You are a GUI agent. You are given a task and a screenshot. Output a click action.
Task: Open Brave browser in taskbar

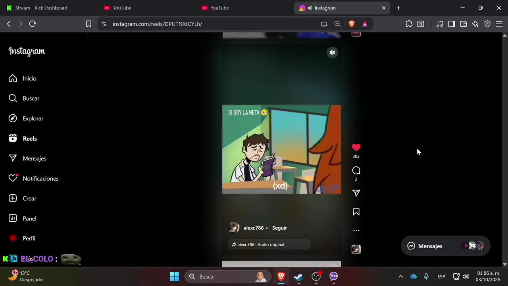click(281, 276)
